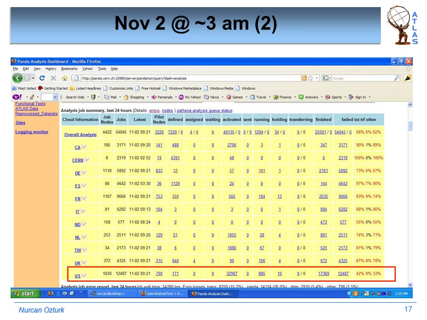Open the Overall Analysis link

coord(81,134)
